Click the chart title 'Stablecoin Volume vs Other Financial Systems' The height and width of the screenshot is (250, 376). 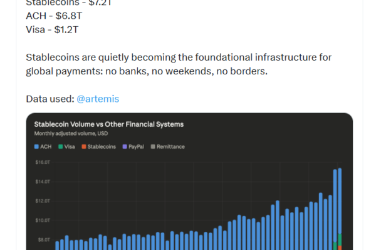click(x=108, y=124)
